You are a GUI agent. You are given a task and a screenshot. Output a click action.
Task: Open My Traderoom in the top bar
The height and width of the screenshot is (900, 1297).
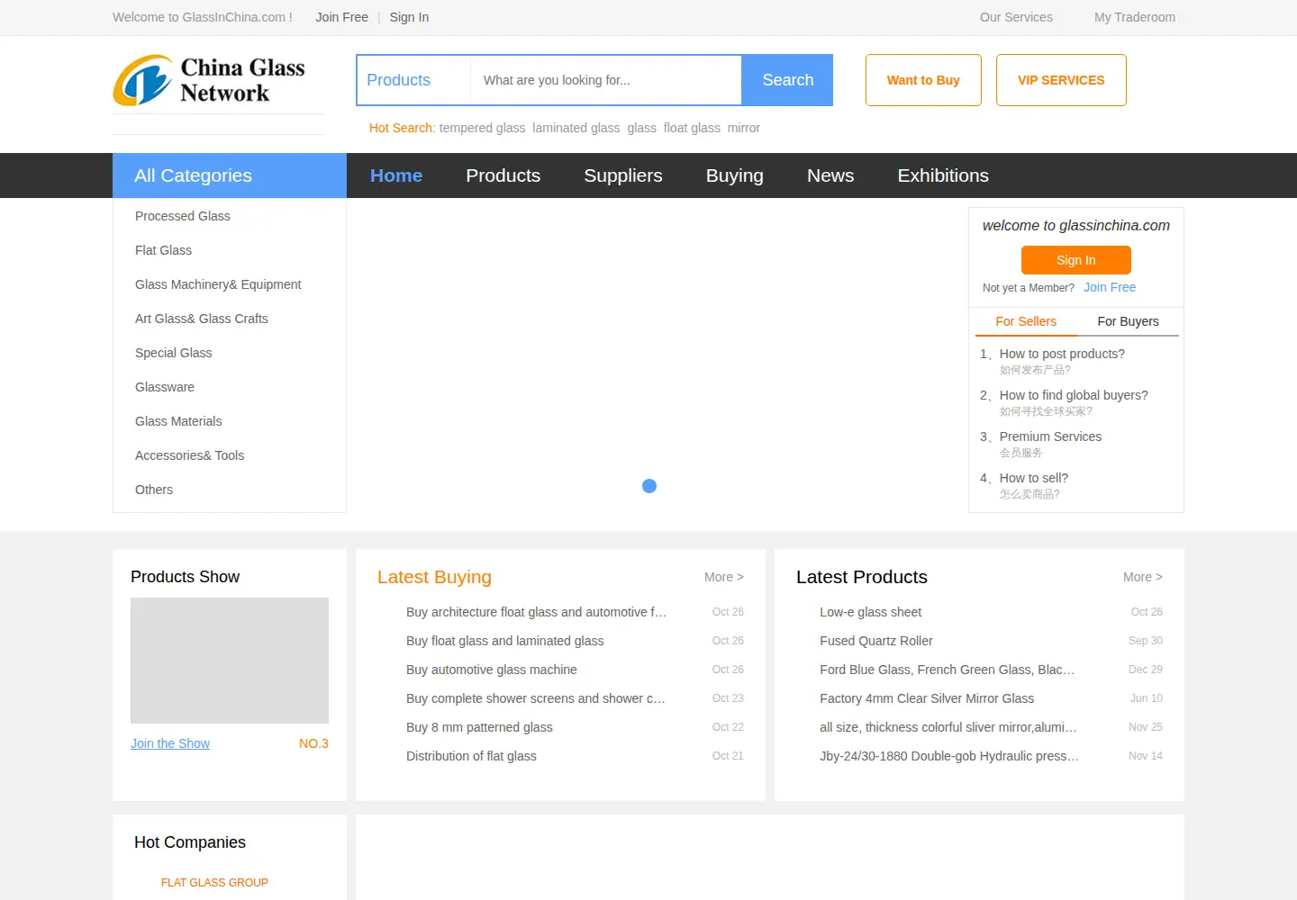(1135, 17)
